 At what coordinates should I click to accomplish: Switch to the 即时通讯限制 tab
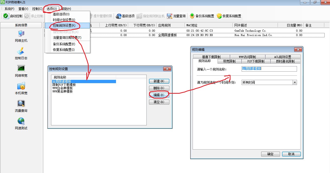click(285, 61)
